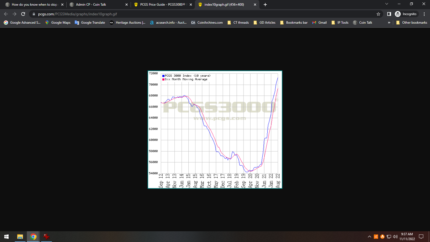Open the Incognito profile button
Viewport: 430px width, 242px height.
pyautogui.click(x=406, y=14)
